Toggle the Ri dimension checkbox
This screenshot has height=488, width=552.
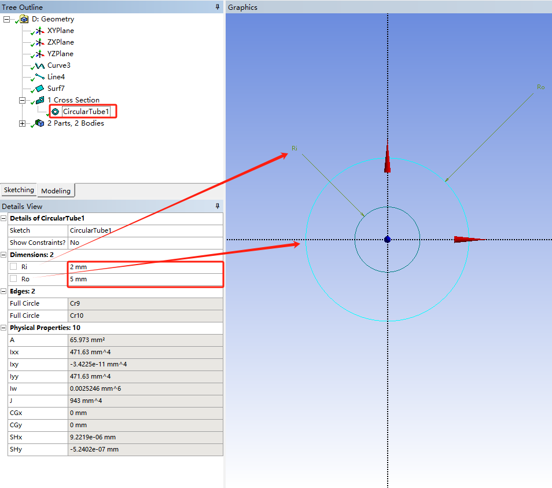click(x=13, y=266)
